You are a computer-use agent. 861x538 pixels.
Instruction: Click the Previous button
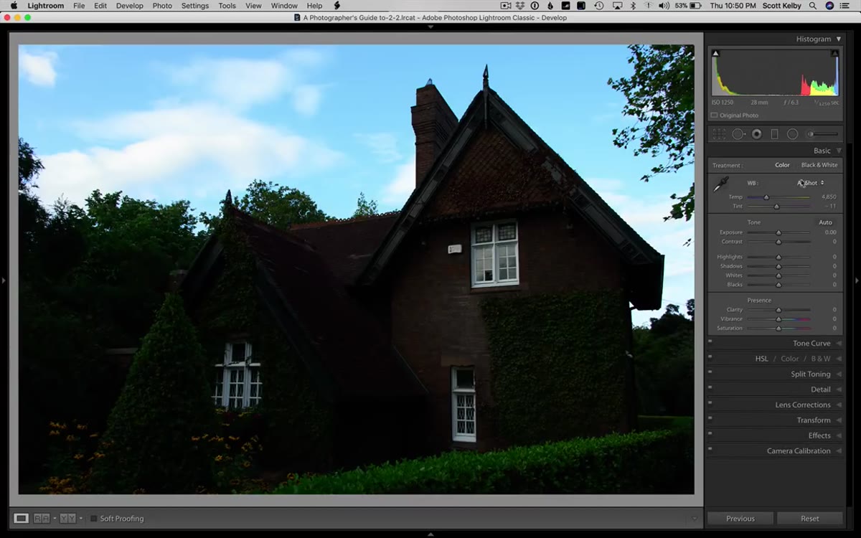click(x=740, y=519)
